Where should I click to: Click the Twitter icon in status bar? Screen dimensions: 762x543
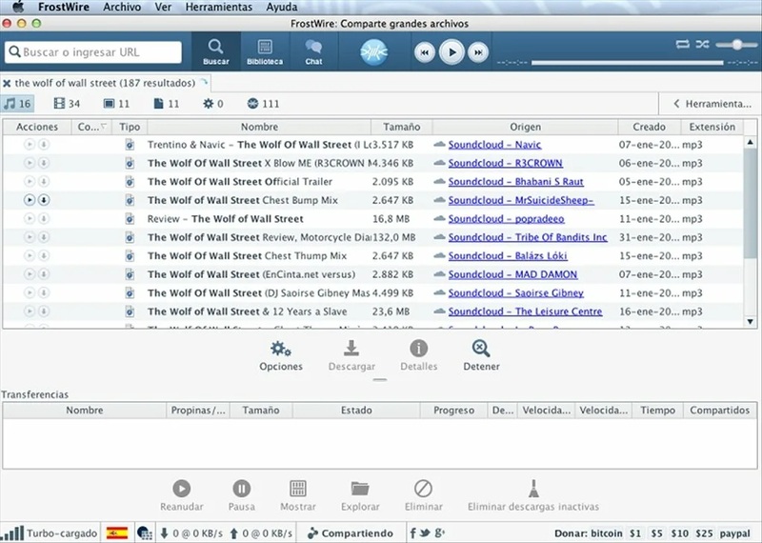[x=426, y=533]
